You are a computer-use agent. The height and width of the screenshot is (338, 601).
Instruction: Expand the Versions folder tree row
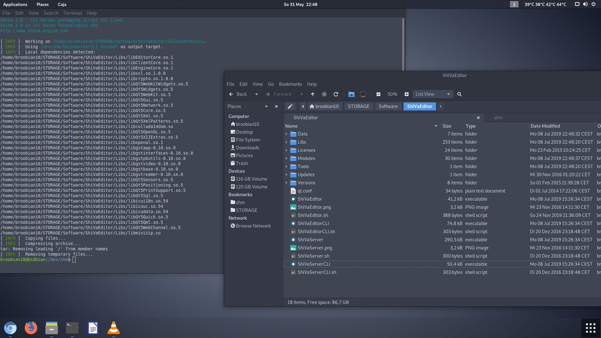(286, 183)
